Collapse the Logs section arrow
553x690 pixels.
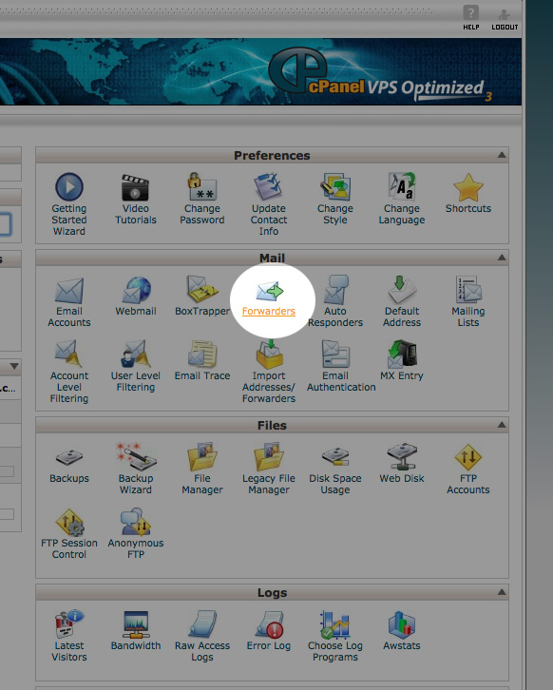point(502,592)
